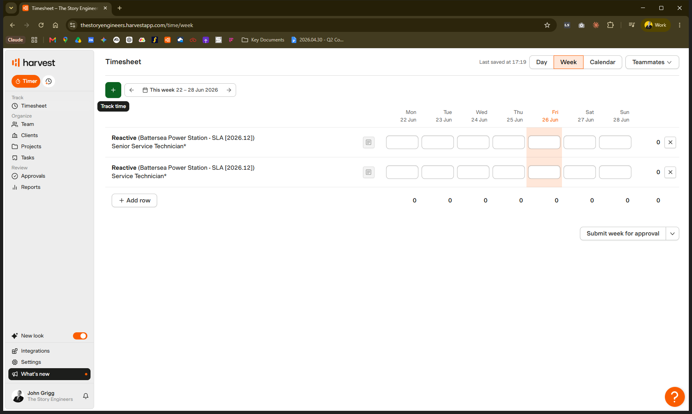Remove the second Service Technician row

tap(670, 172)
